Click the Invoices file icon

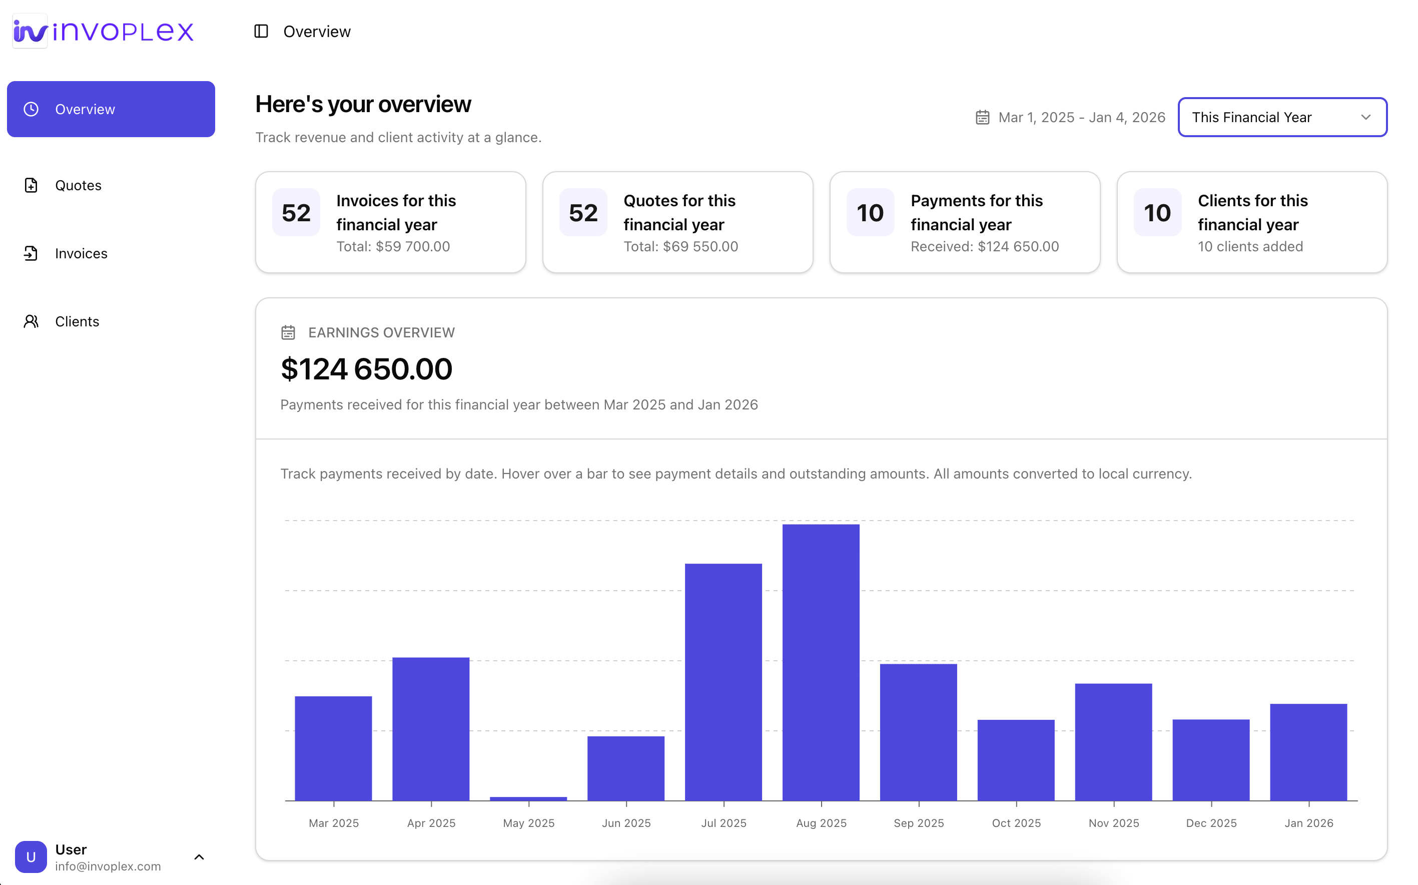click(31, 253)
